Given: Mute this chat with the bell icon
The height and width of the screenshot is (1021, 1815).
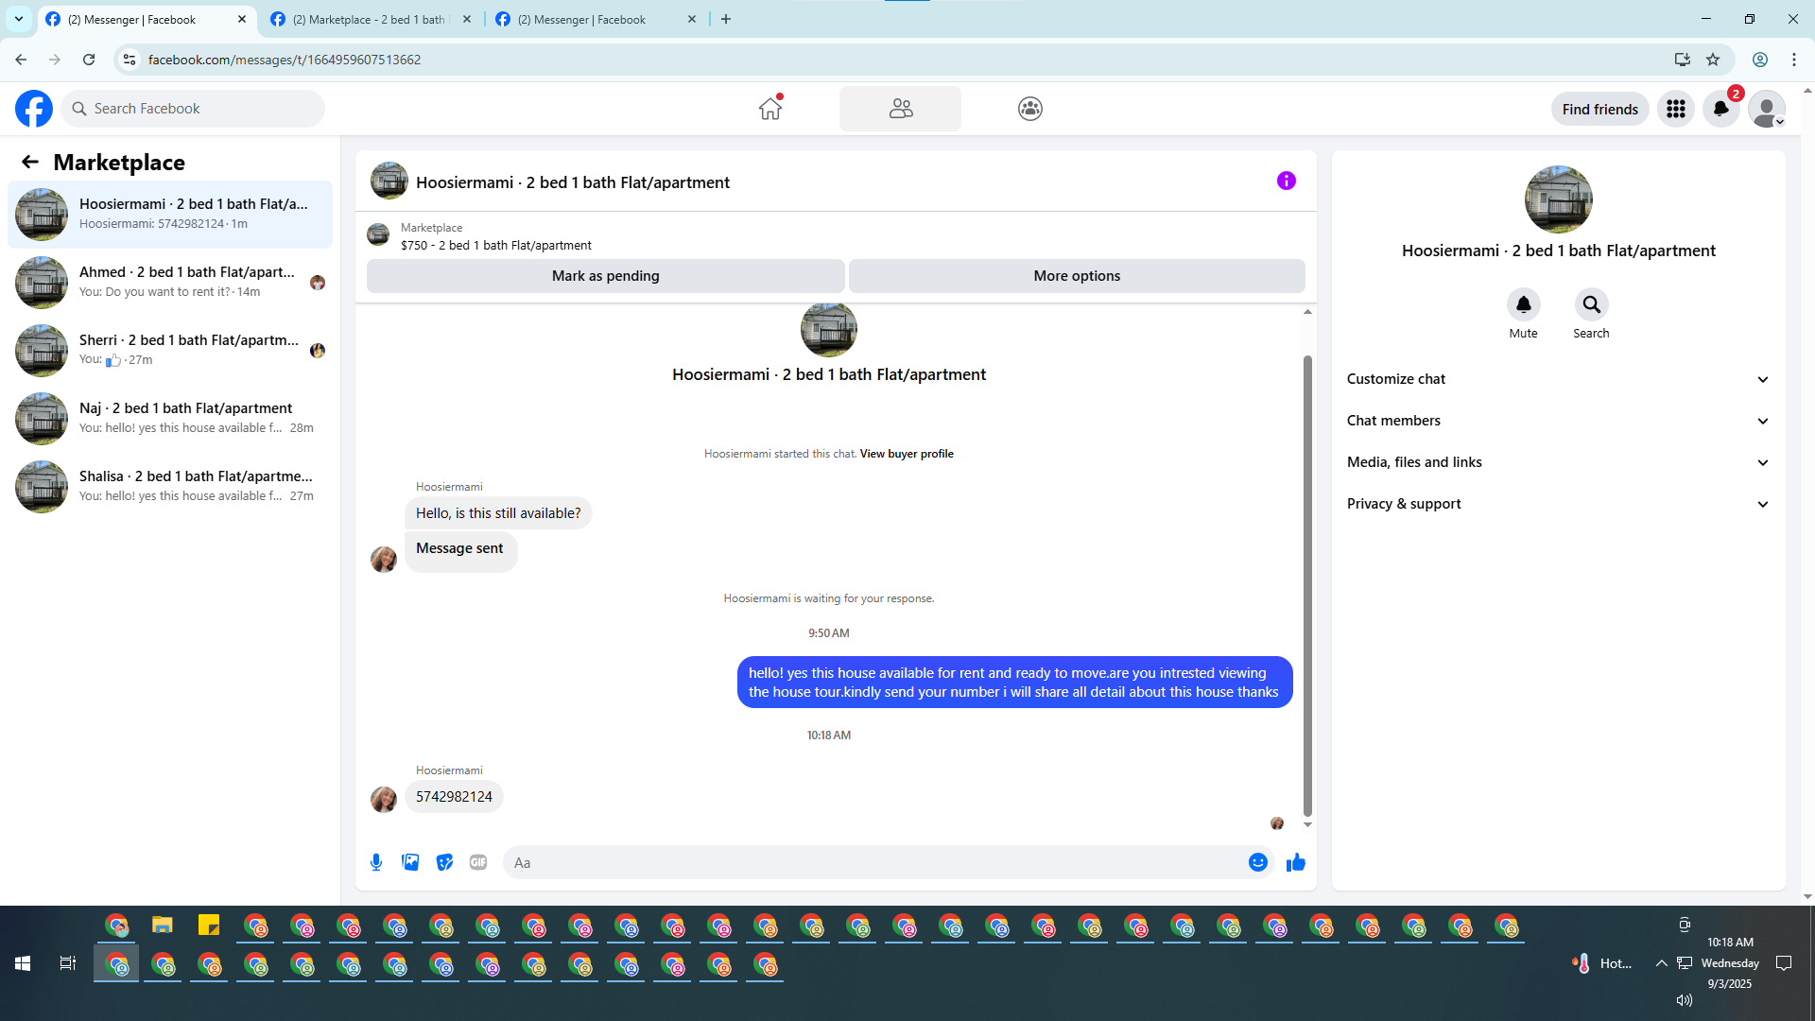Looking at the screenshot, I should 1524,304.
